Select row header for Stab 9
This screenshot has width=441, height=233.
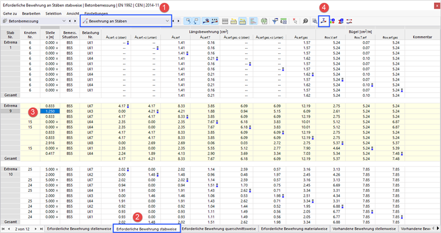click(x=10, y=111)
